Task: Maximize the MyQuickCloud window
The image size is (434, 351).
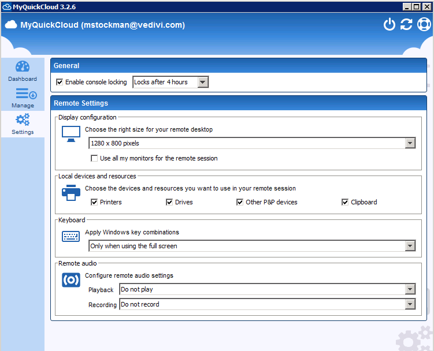Action: (x=416, y=7)
